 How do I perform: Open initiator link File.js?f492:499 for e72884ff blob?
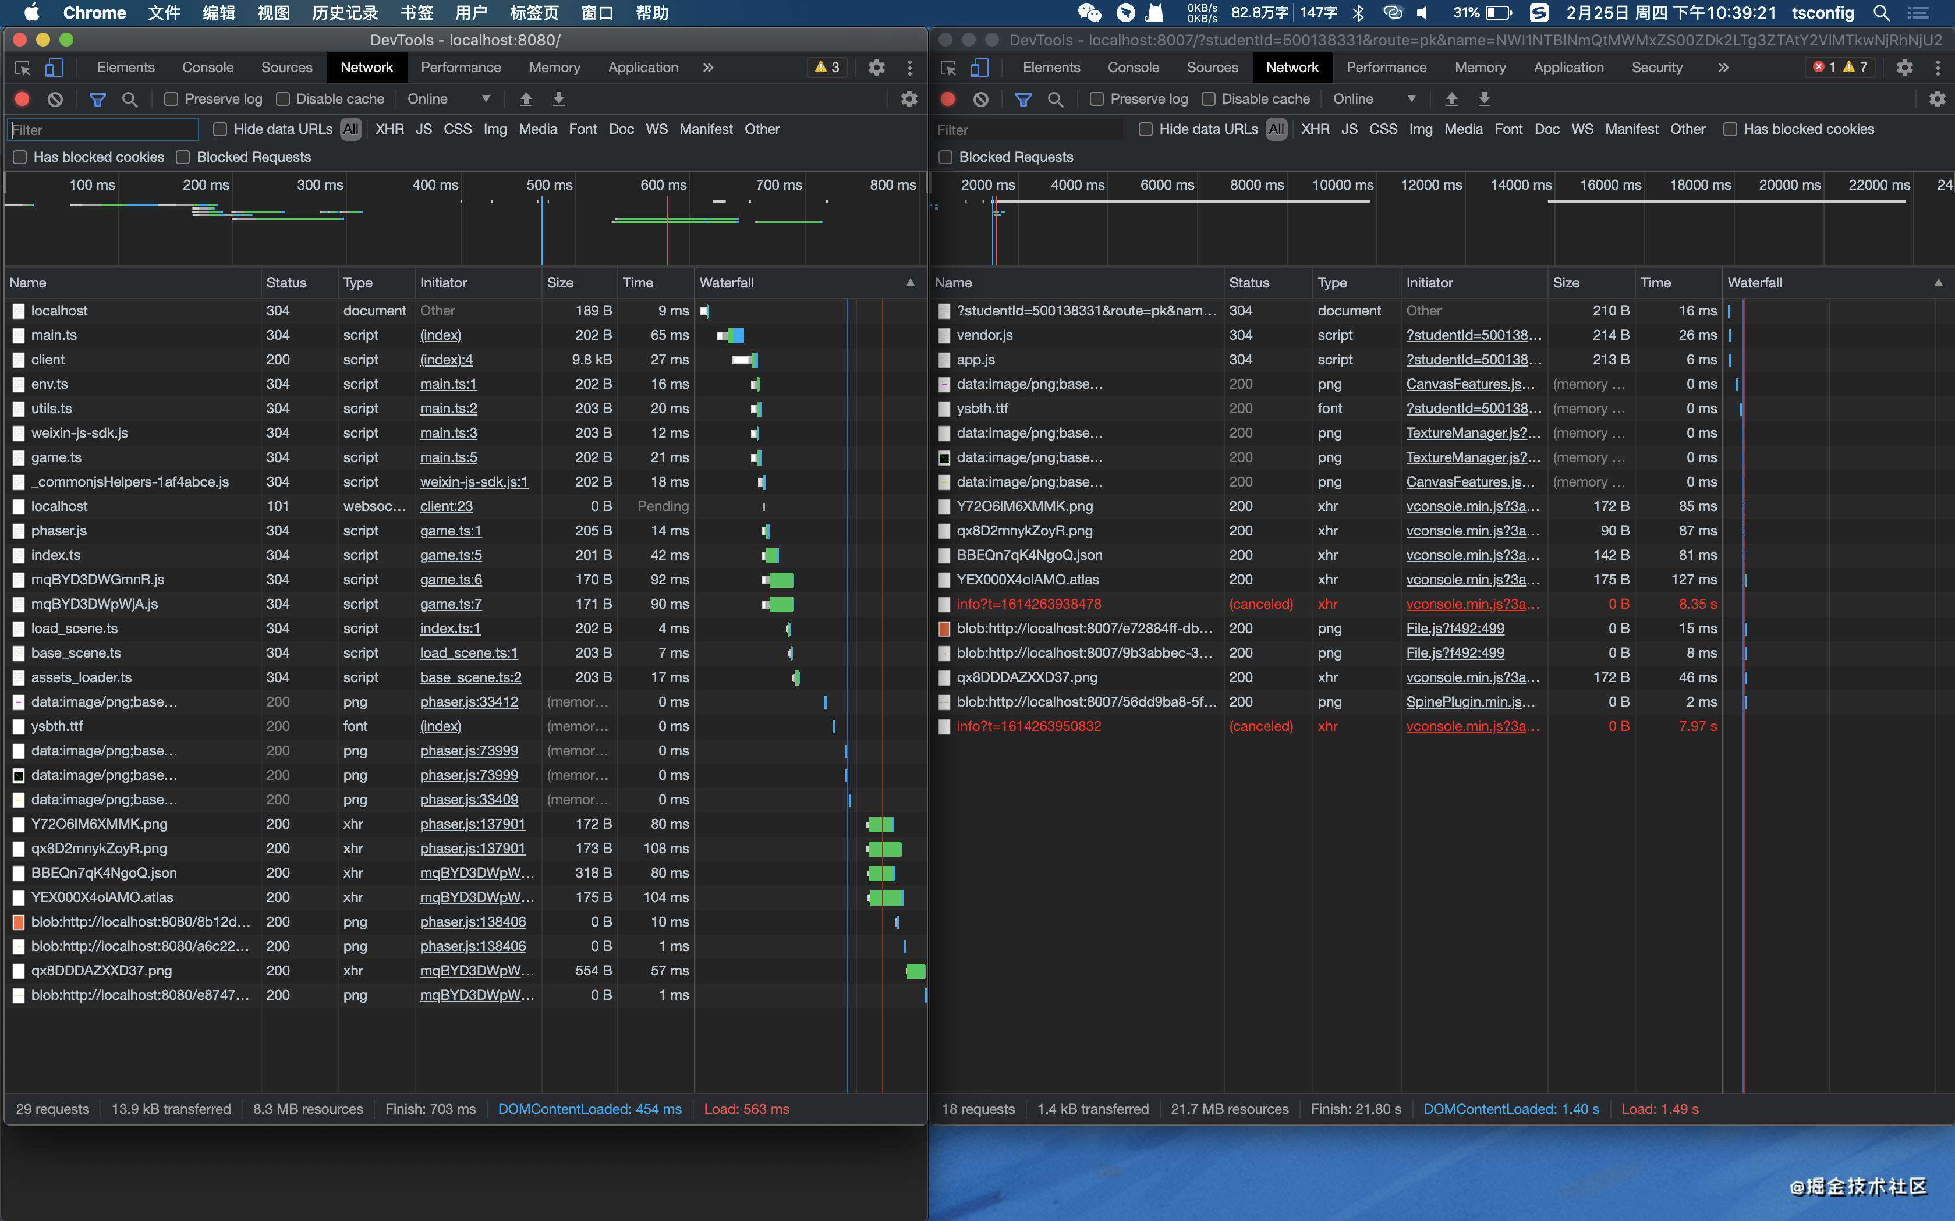(1455, 629)
